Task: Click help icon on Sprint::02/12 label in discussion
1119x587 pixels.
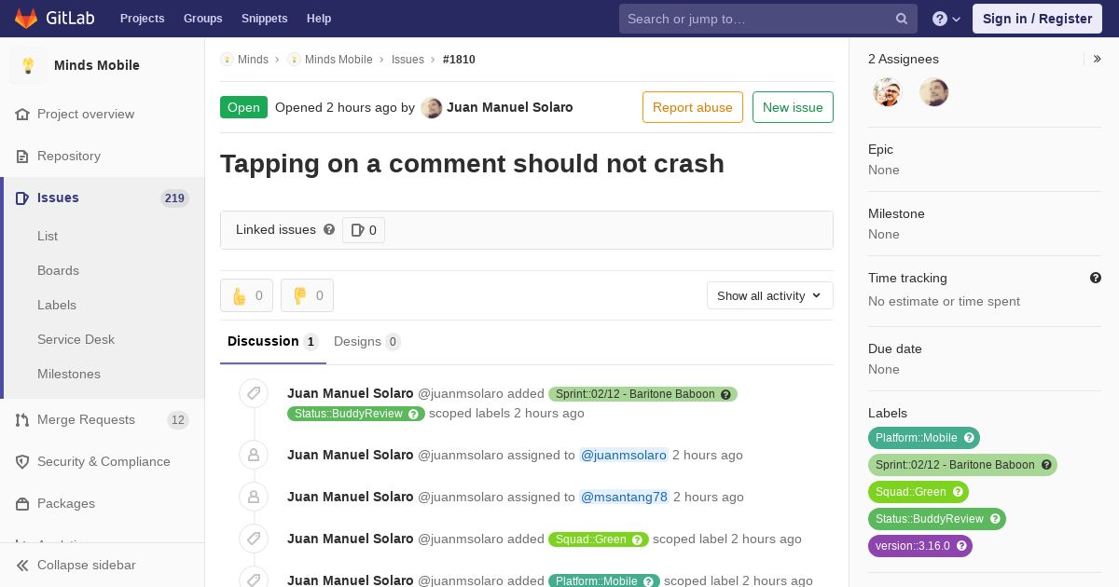Action: [725, 394]
